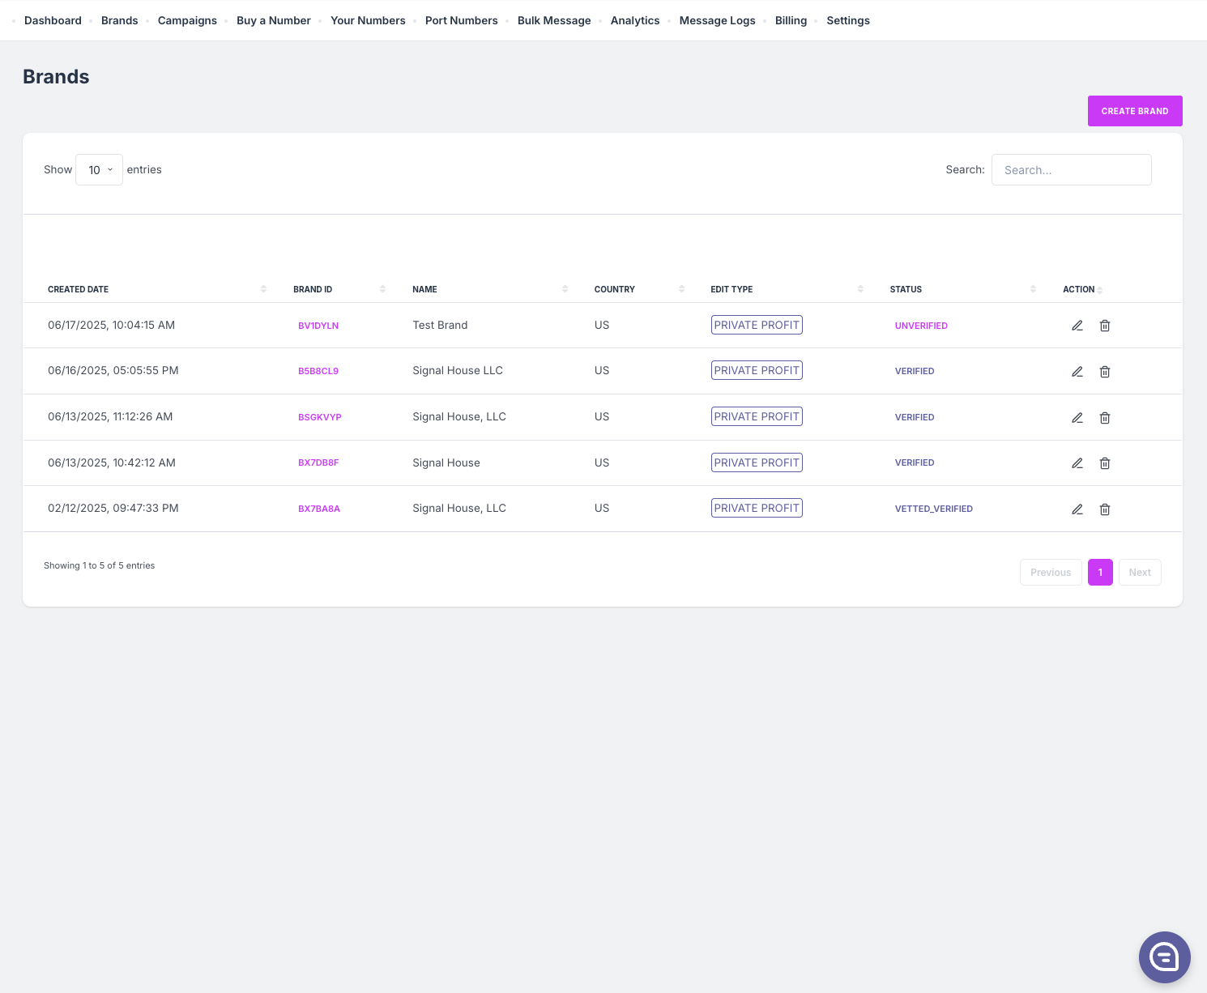Viewport: 1207px width, 993px height.
Task: Edit brand BX7DB8F with pencil icon
Action: pos(1077,463)
